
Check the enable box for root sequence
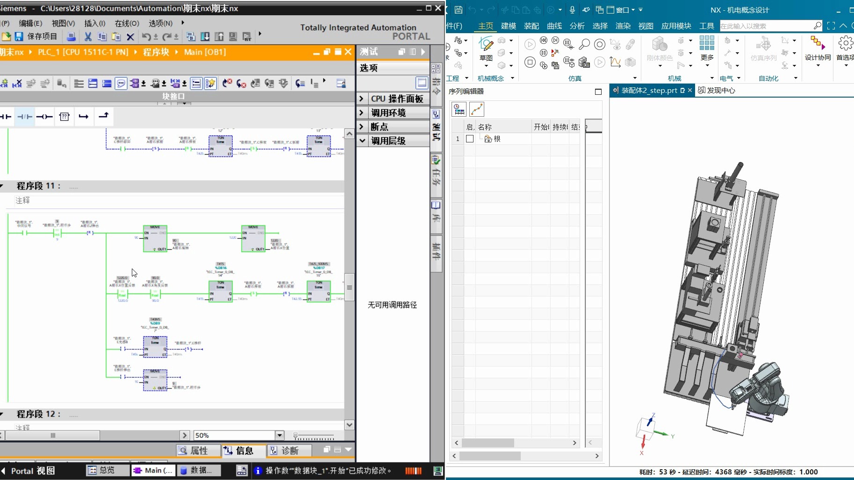[x=470, y=139]
